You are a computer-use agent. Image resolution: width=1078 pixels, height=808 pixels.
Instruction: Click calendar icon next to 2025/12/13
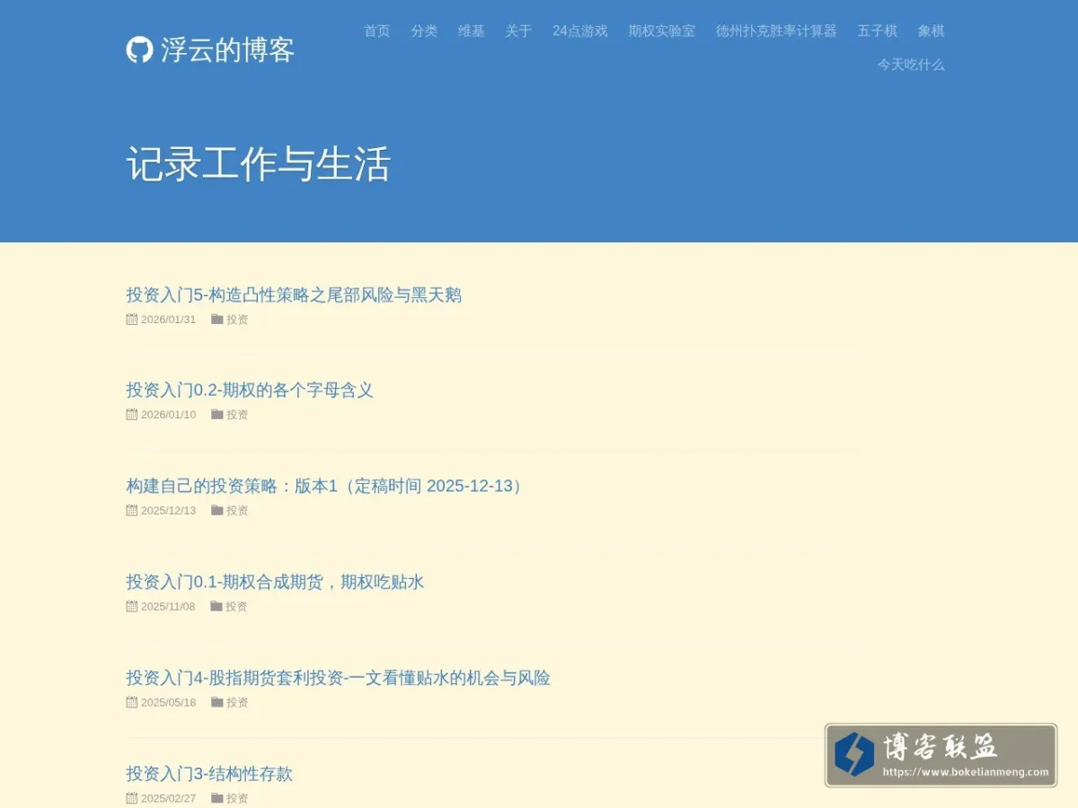[x=132, y=510]
